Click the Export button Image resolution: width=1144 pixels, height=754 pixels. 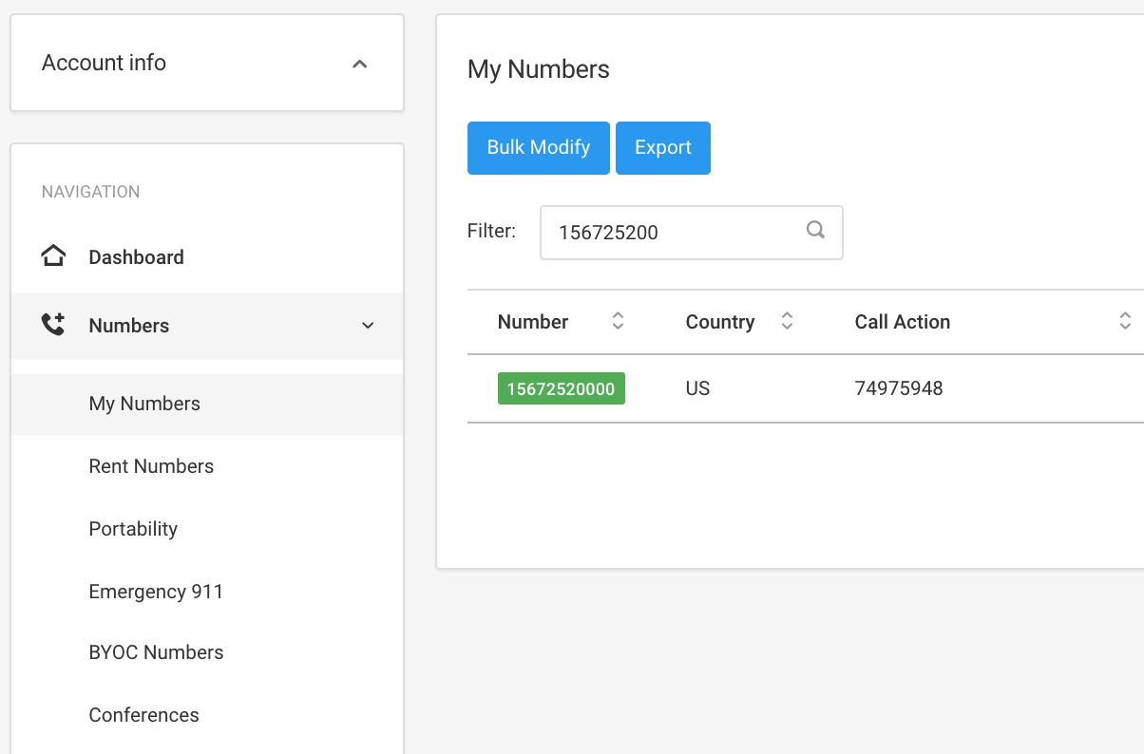(663, 148)
